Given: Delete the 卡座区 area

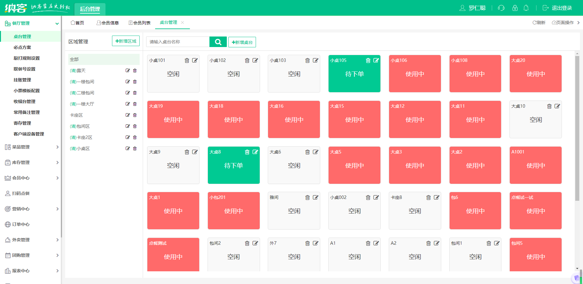Looking at the screenshot, I should 135,115.
